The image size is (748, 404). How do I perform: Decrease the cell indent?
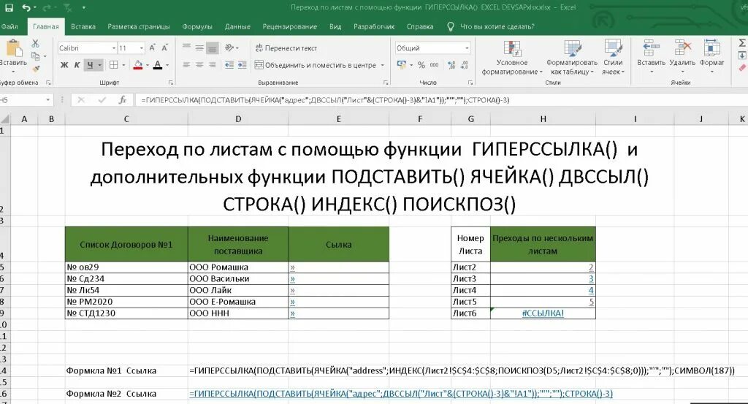pos(229,65)
